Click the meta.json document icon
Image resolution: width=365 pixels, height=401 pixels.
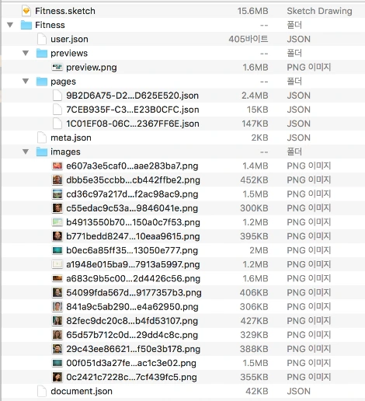coord(42,138)
